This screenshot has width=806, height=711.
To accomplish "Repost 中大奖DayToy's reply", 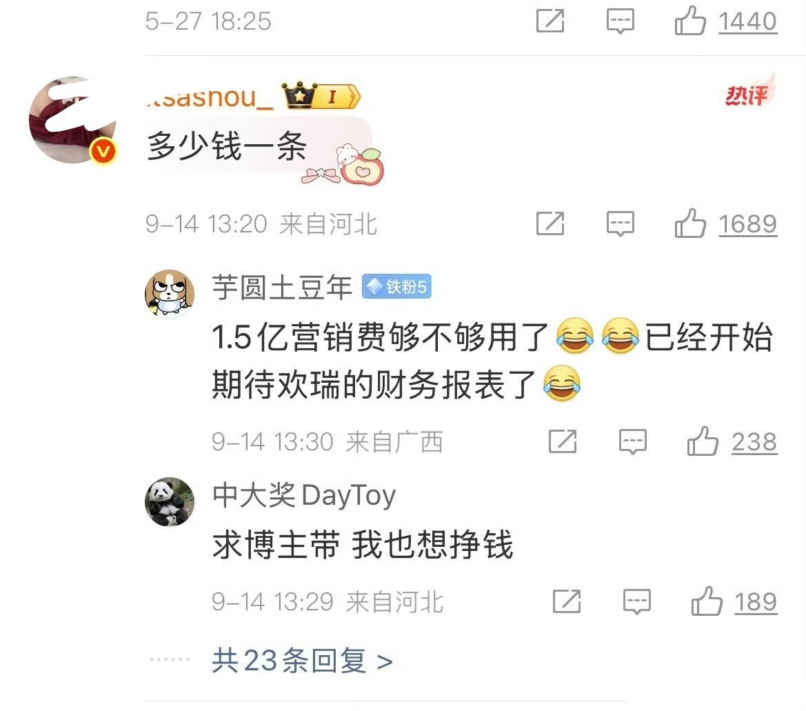I will (x=567, y=601).
